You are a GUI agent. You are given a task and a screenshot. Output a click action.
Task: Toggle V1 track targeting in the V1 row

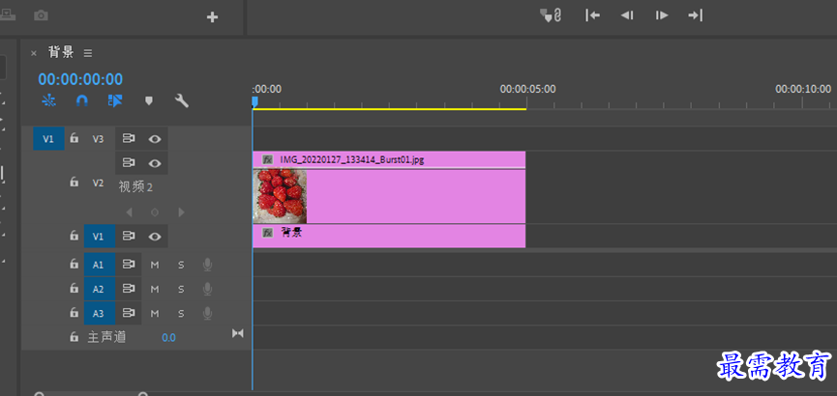100,236
